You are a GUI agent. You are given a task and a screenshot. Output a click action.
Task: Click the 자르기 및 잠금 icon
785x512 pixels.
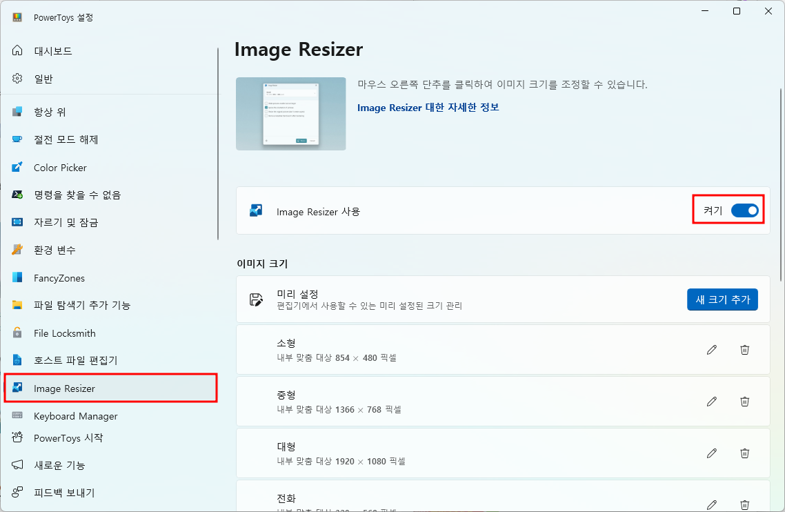(17, 222)
